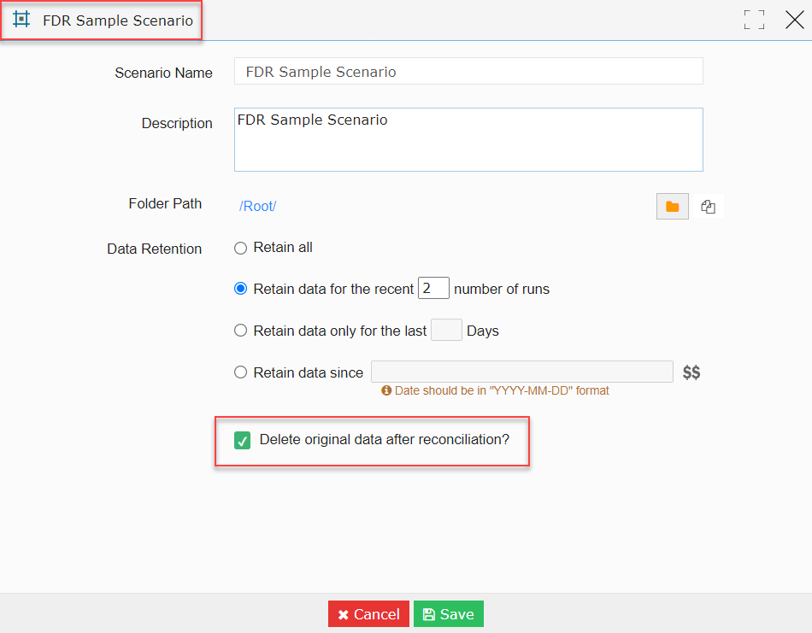Viewport: 812px width, 633px height.
Task: Open the /Root/ folder path link
Action: 256,206
